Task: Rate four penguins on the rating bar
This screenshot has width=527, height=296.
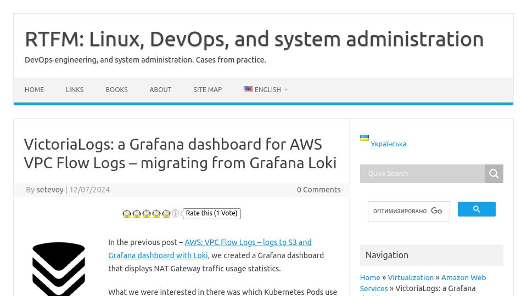Action: point(156,213)
